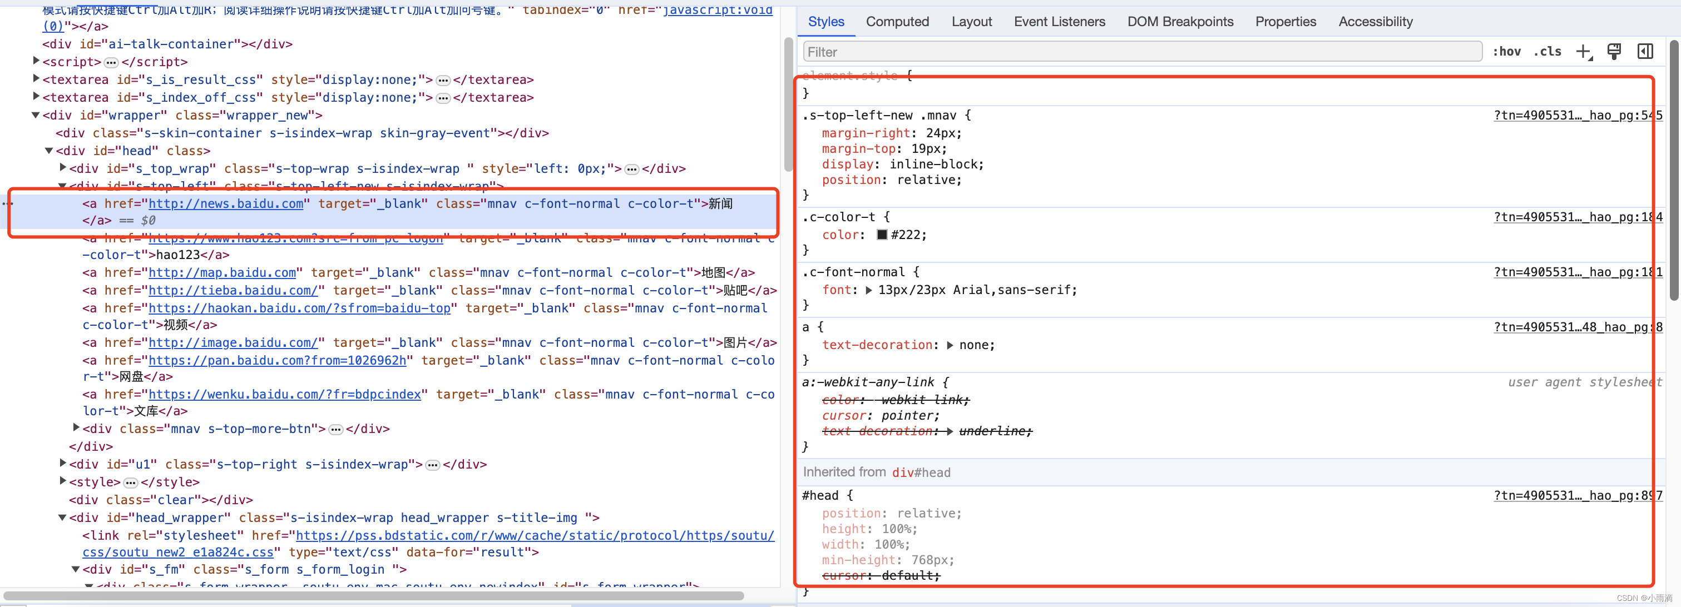1681x607 pixels.
Task: Select the s-skin-container div row
Action: pyautogui.click(x=302, y=132)
